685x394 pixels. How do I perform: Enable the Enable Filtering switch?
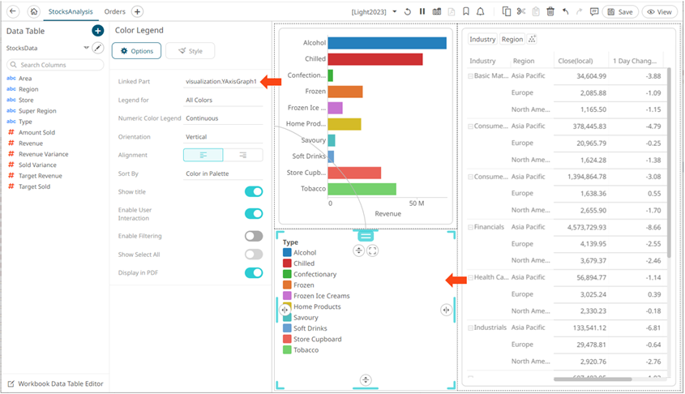[x=254, y=236]
